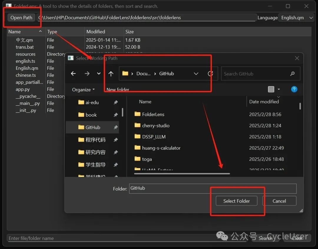The height and width of the screenshot is (249, 318).
Task: Click the Search button in FolderLens
Action: tap(266, 238)
